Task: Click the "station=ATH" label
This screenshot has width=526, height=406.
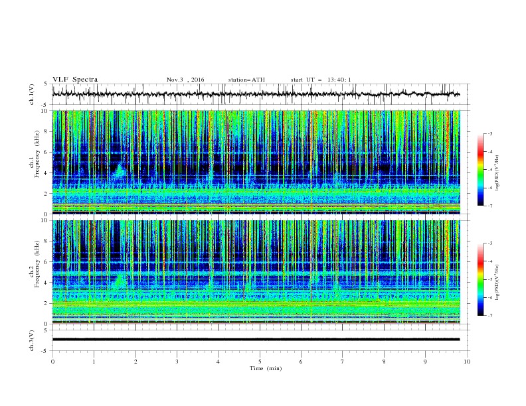Action: click(x=246, y=80)
